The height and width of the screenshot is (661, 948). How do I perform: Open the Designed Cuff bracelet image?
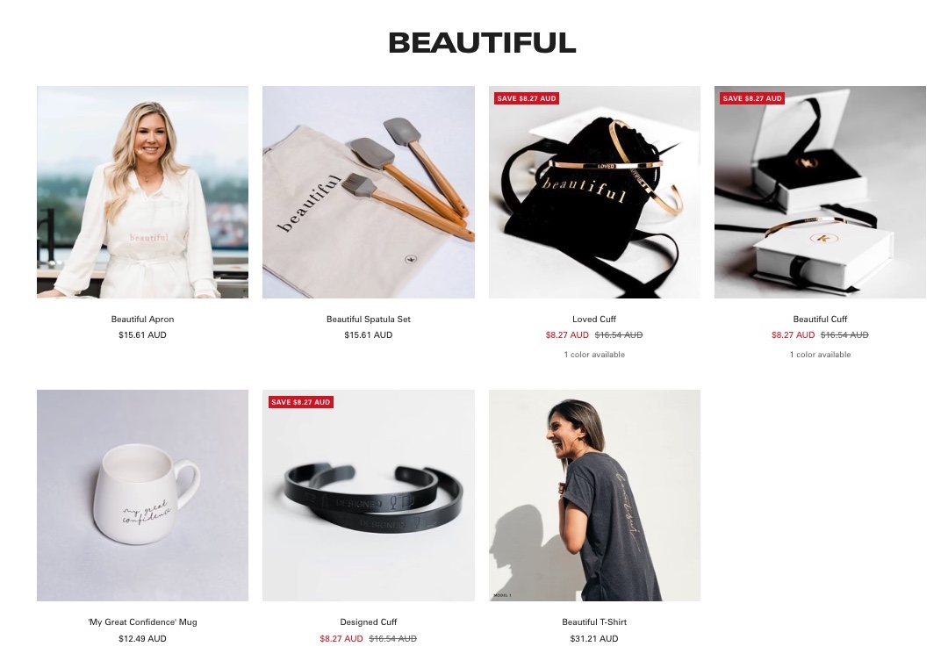click(368, 495)
